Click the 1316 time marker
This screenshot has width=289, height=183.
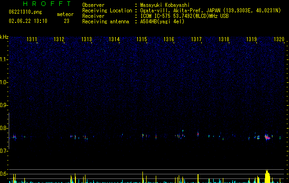pyautogui.click(x=169, y=39)
